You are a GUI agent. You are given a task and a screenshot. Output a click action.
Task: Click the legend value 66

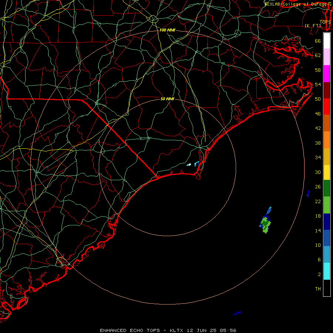pos(318,41)
